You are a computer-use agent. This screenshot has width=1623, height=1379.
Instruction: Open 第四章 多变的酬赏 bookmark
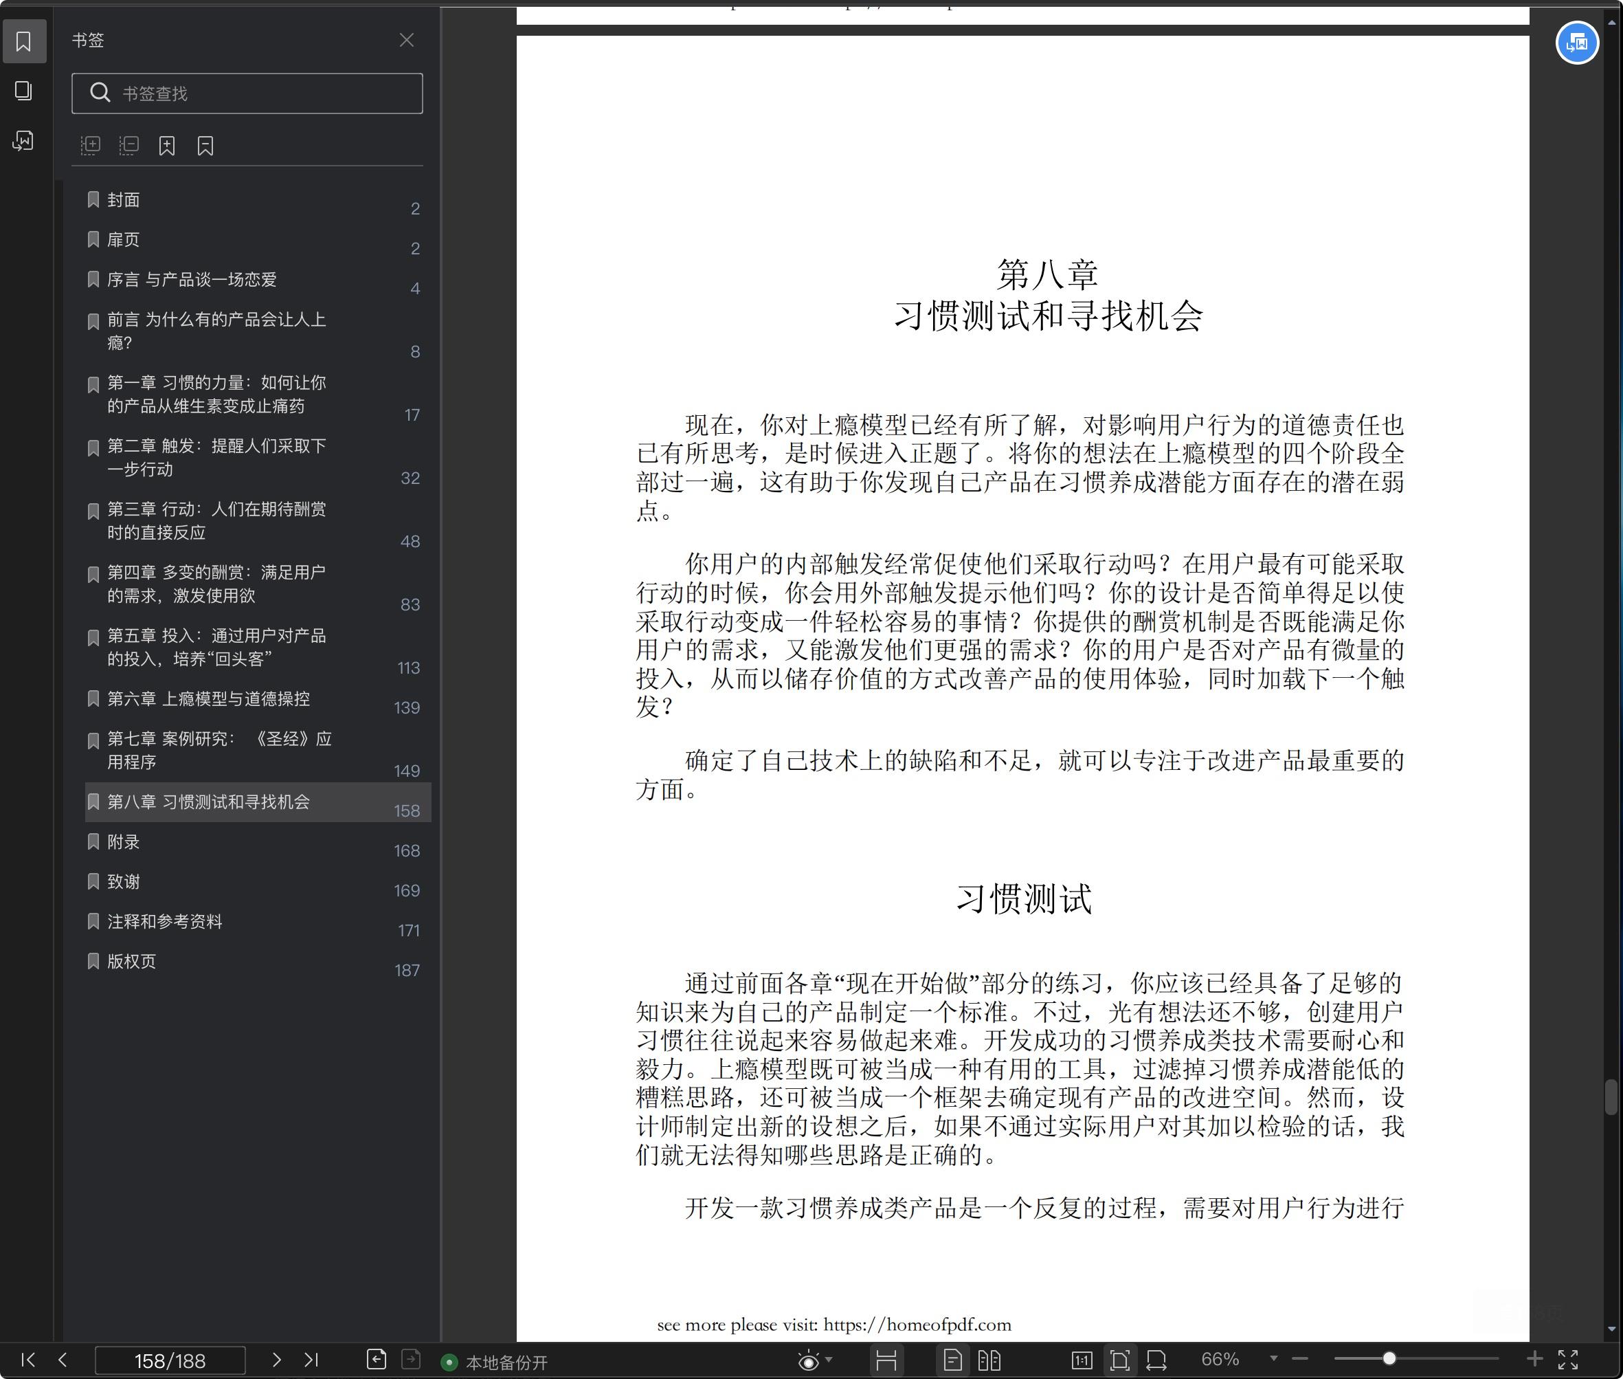pos(258,585)
